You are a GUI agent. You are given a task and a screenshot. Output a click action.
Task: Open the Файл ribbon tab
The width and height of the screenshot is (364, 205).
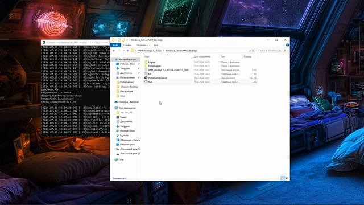point(115,45)
